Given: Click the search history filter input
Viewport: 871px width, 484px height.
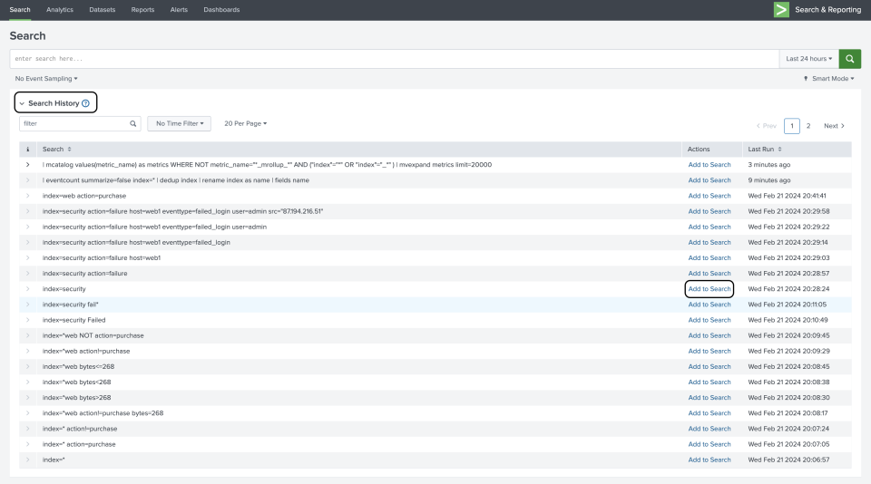Looking at the screenshot, I should pos(80,124).
